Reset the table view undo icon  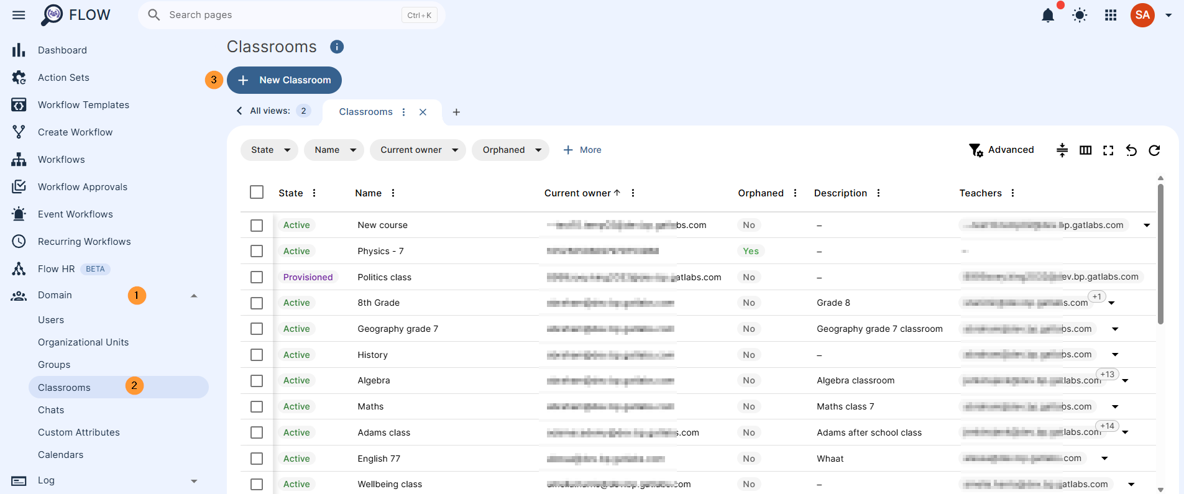1131,150
